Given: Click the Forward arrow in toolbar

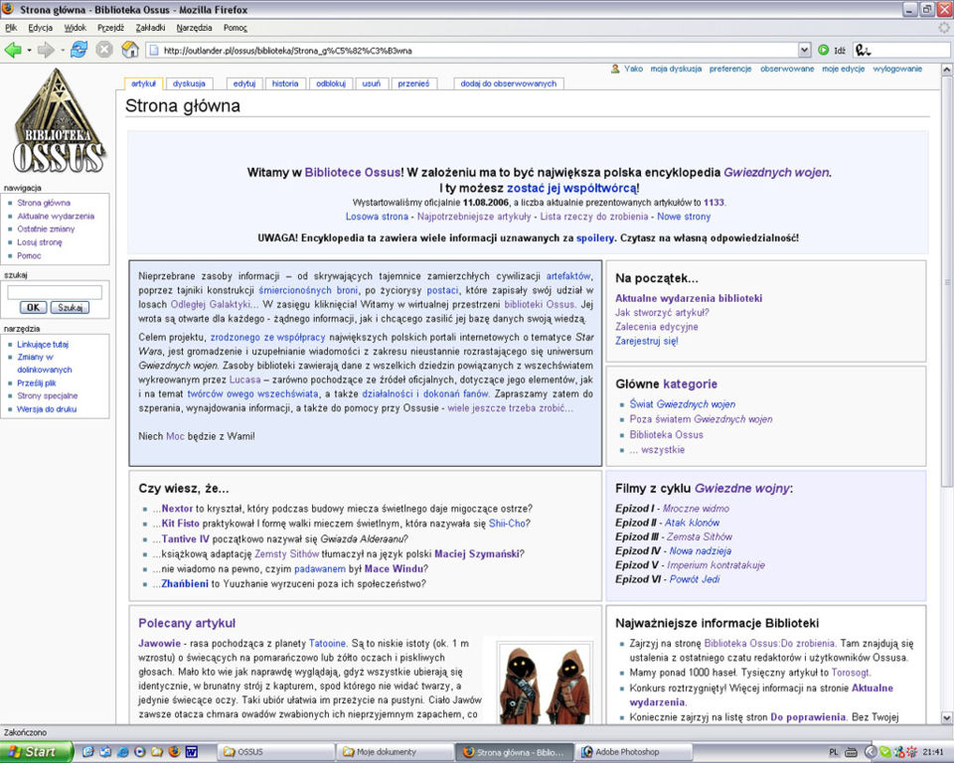Looking at the screenshot, I should [x=46, y=50].
